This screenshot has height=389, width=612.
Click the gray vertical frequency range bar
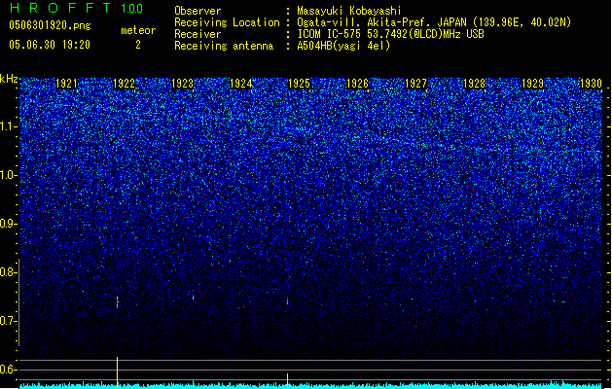tap(18, 302)
